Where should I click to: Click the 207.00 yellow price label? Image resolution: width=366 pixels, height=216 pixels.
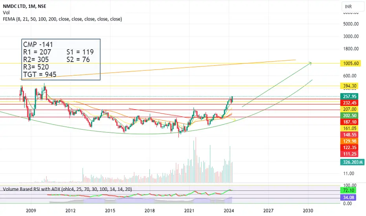349,109
